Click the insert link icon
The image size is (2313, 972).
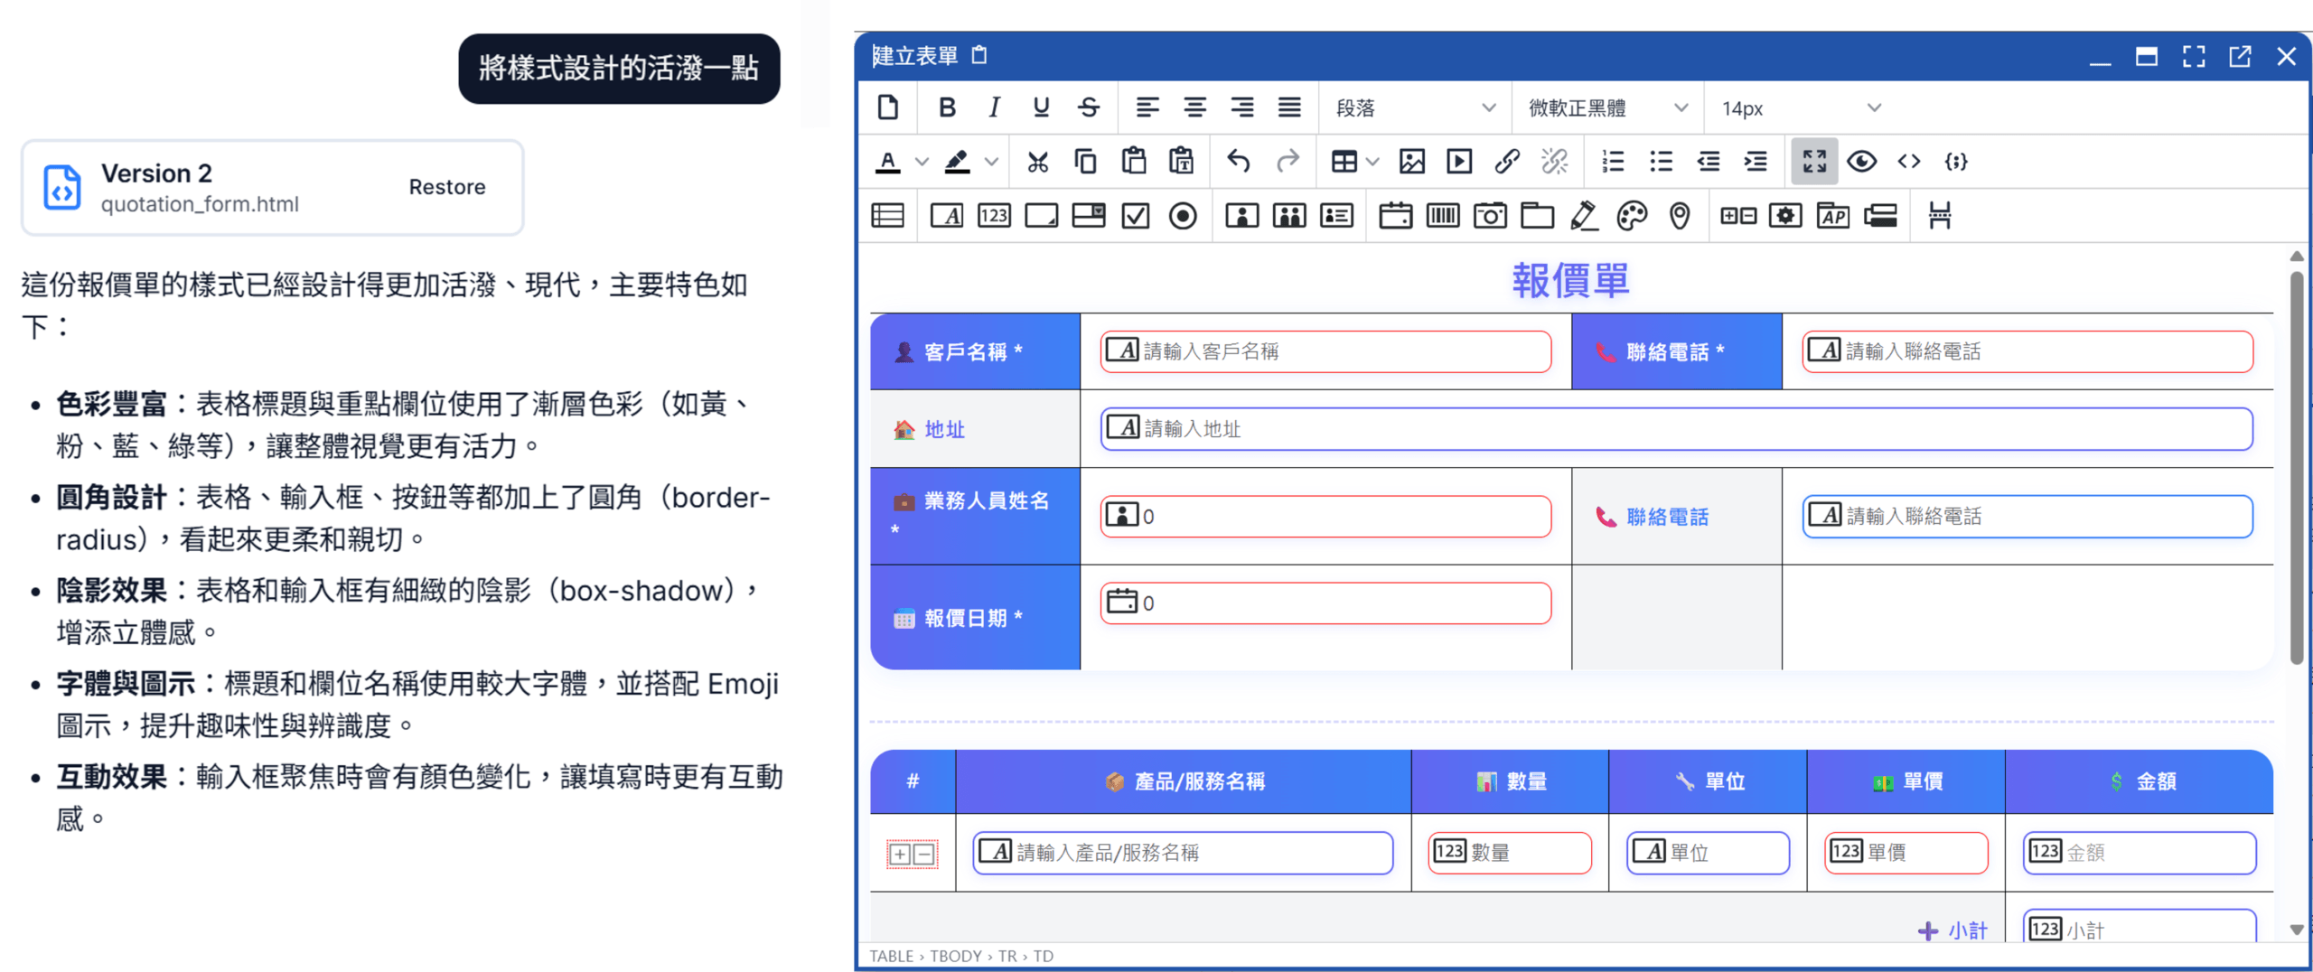[x=1506, y=162]
